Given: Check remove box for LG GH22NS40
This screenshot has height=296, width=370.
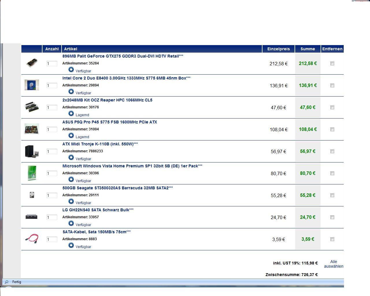Looking at the screenshot, I should coord(332,217).
